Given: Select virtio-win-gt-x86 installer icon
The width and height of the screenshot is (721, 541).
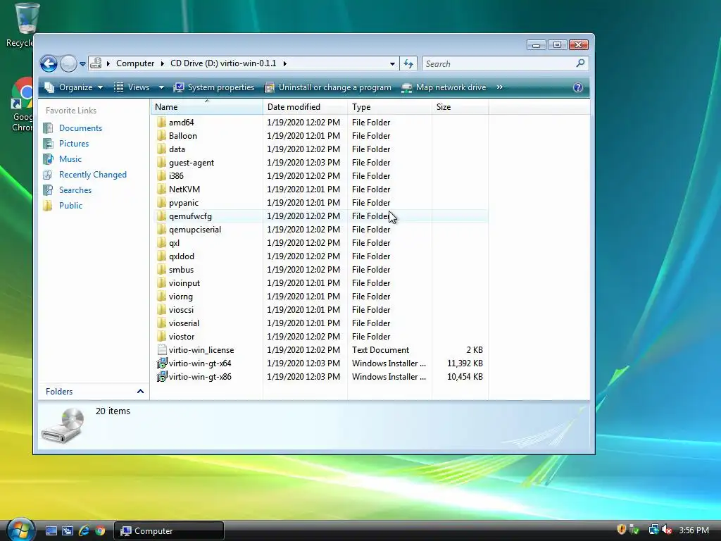Looking at the screenshot, I should (x=161, y=376).
